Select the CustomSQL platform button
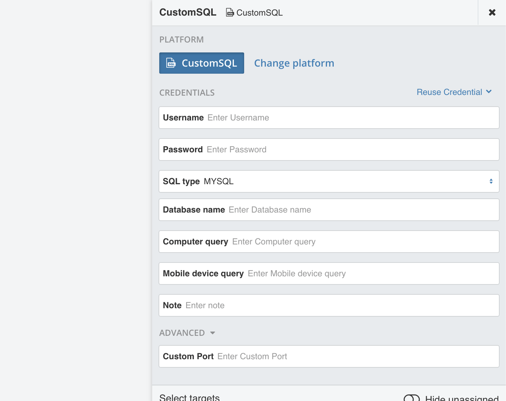506x401 pixels. [202, 63]
